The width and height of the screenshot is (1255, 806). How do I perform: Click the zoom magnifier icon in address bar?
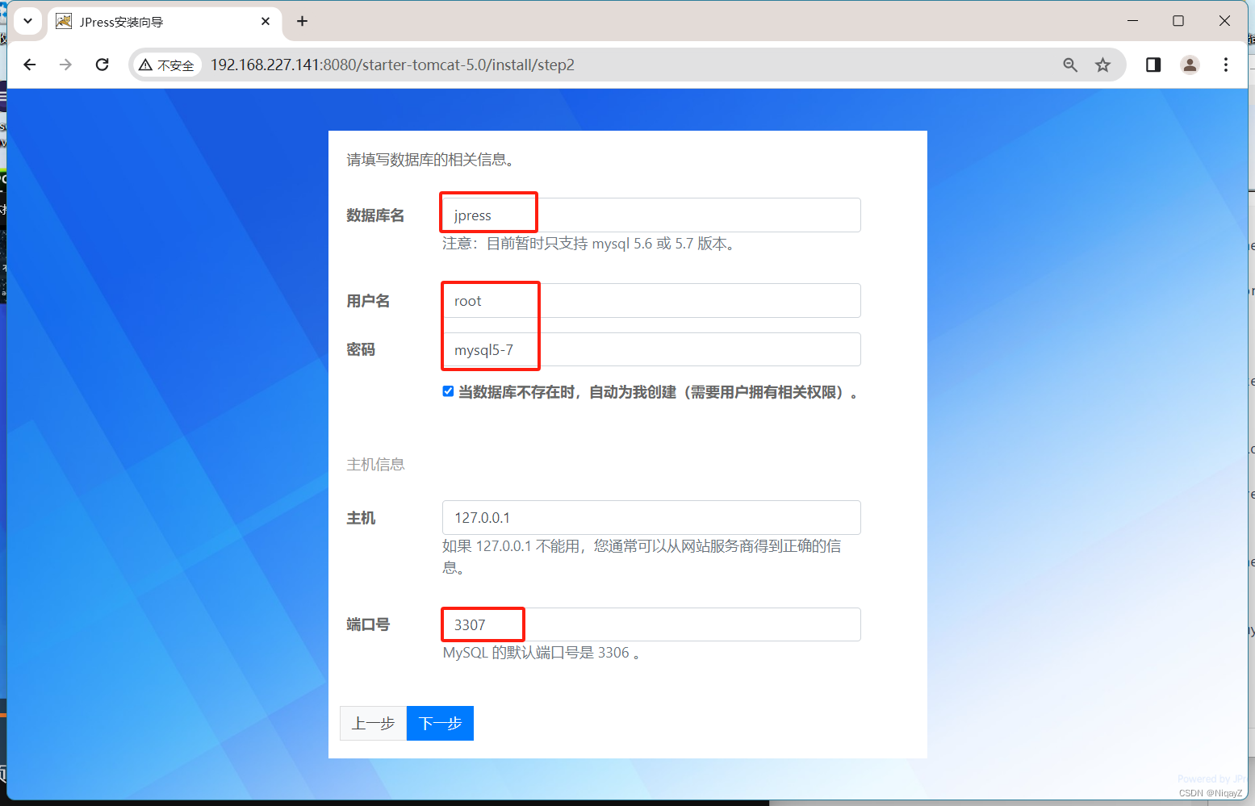click(x=1070, y=65)
